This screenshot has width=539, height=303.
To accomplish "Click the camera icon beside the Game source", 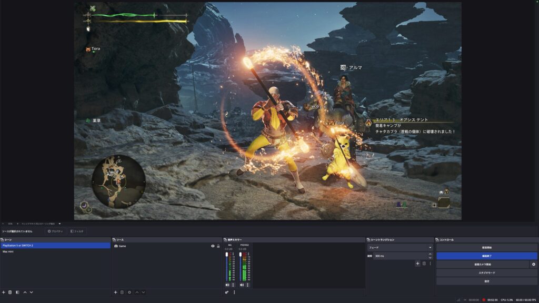I will 116,246.
